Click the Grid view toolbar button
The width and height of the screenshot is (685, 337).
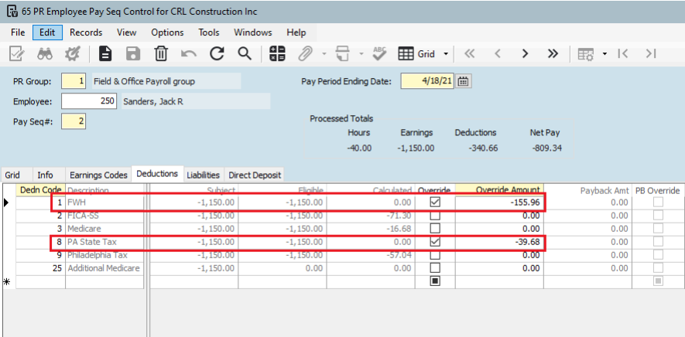(x=416, y=53)
